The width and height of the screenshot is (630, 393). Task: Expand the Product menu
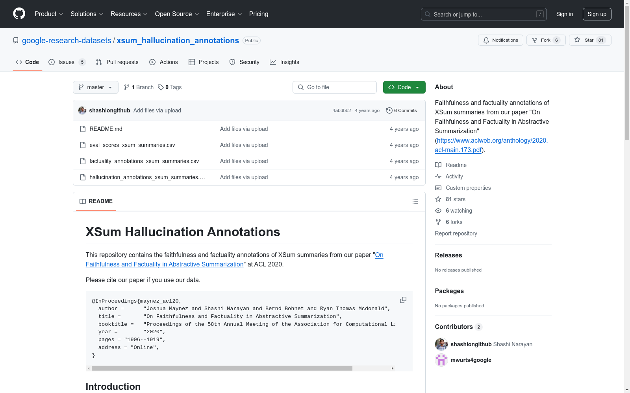pyautogui.click(x=49, y=14)
